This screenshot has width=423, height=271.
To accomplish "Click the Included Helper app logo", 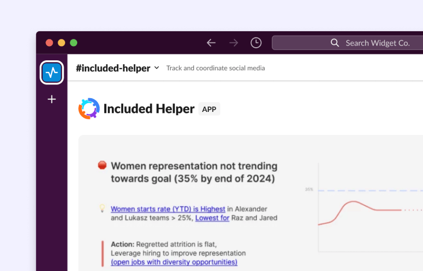I will click(89, 109).
